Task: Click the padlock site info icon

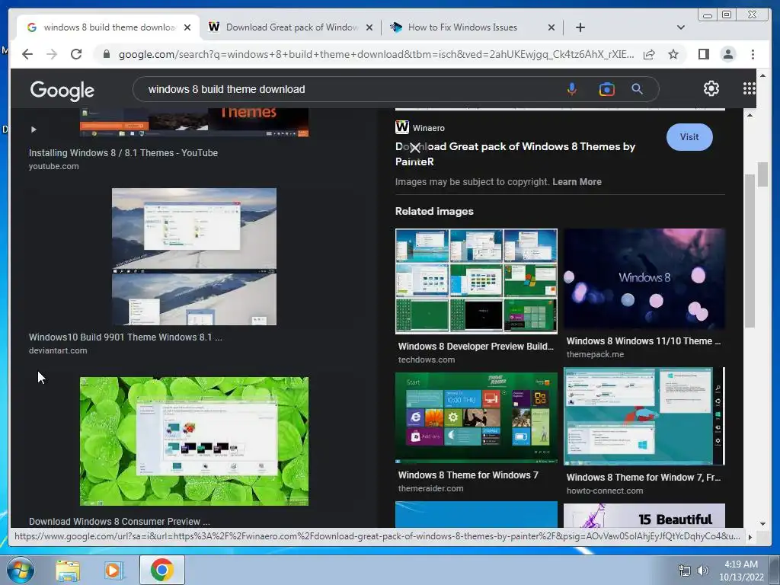Action: pyautogui.click(x=106, y=54)
